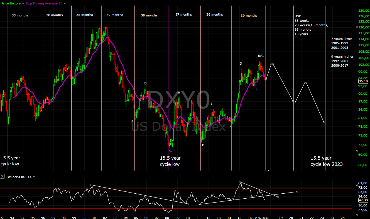Click the left arrow marker beside 120,00 on price axis
Screen dimensions: 370x219
tap(357, 27)
